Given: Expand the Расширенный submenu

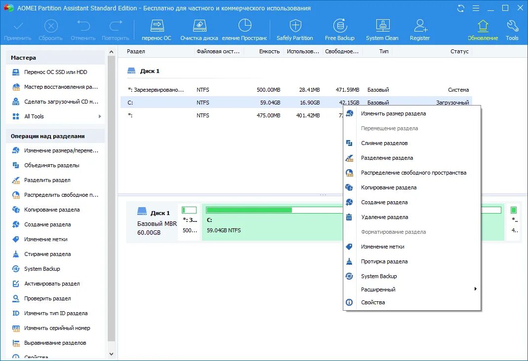Looking at the screenshot, I should [x=412, y=289].
